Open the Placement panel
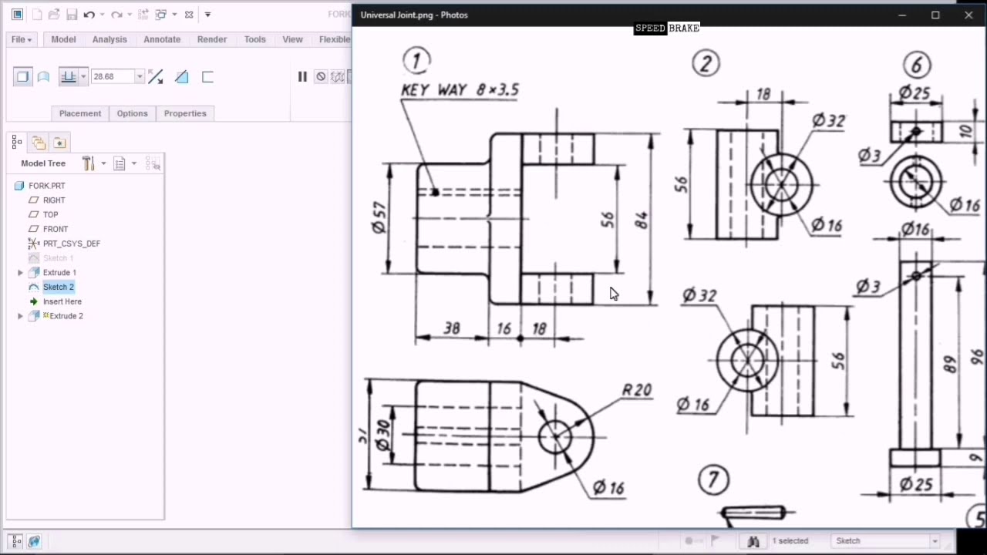 point(80,113)
